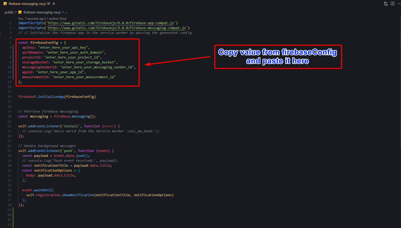
Task: Expand the firebase-messaging-sw.js breadcrumb item
Action: (x=42, y=12)
